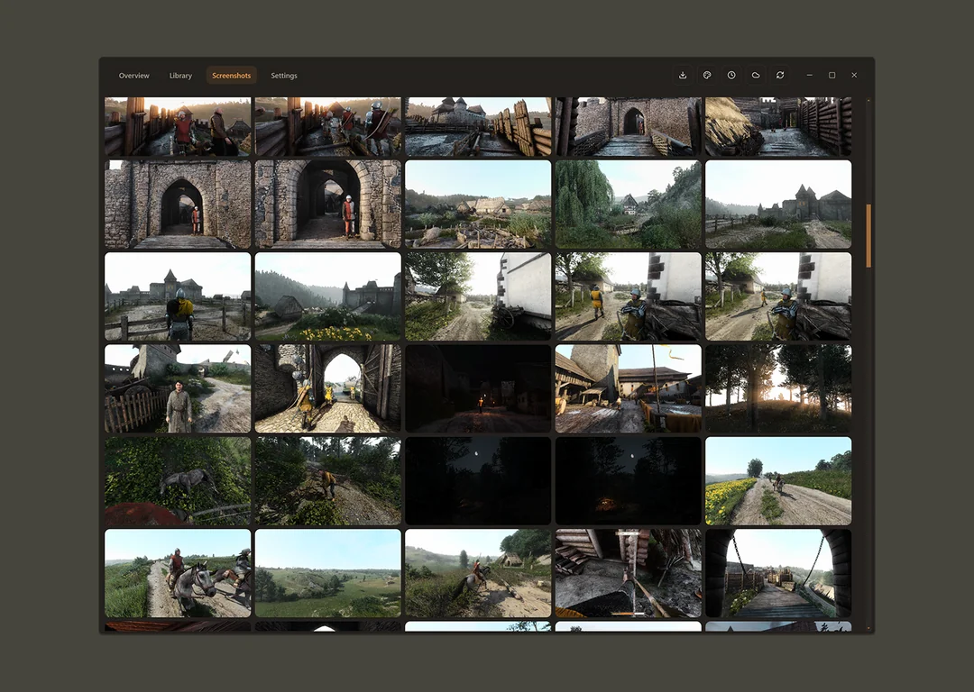The width and height of the screenshot is (974, 692).
Task: Open the two horse riders close-up thumbnail
Action: 178,573
